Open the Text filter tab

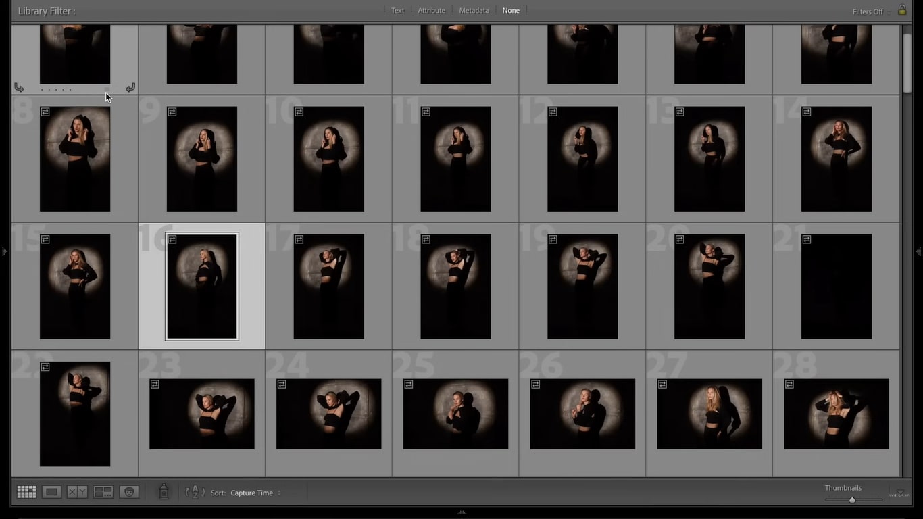(398, 11)
